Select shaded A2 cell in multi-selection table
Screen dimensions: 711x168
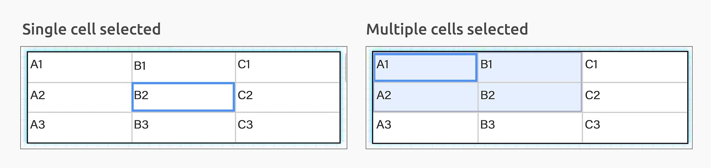click(425, 97)
